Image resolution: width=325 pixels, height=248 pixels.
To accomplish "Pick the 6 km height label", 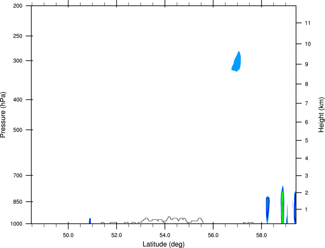I will [307, 122].
